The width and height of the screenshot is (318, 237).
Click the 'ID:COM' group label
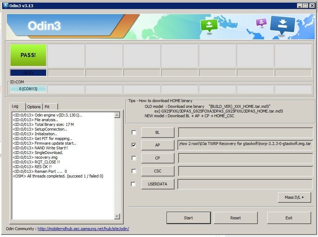point(17,82)
